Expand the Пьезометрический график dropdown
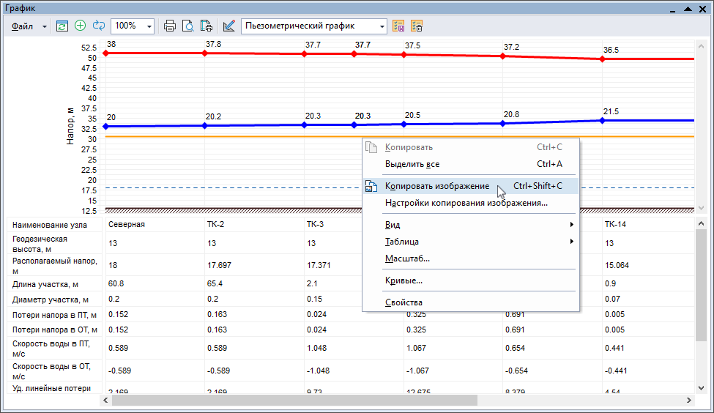Viewport: 714px width, 413px height. click(x=382, y=26)
